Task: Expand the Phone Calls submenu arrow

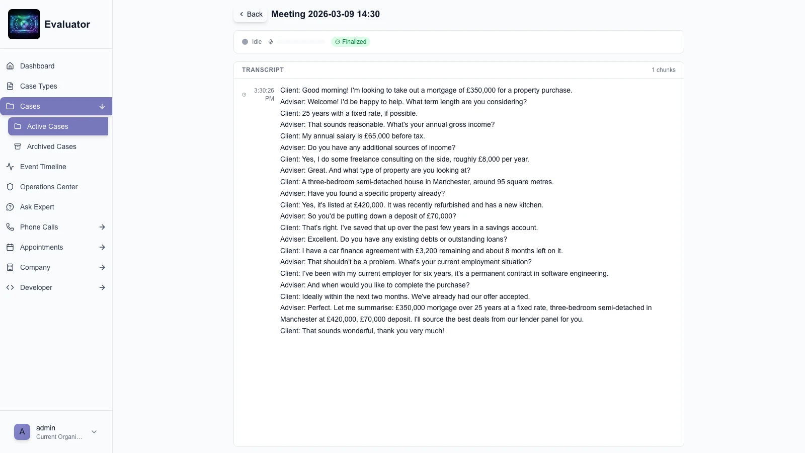Action: [102, 227]
